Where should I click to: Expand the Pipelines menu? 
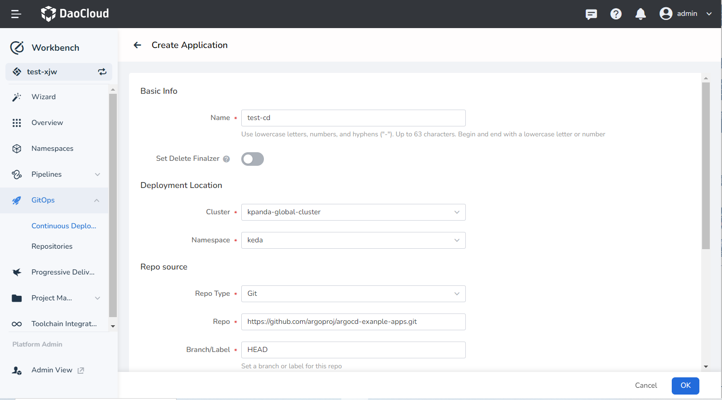click(x=97, y=174)
